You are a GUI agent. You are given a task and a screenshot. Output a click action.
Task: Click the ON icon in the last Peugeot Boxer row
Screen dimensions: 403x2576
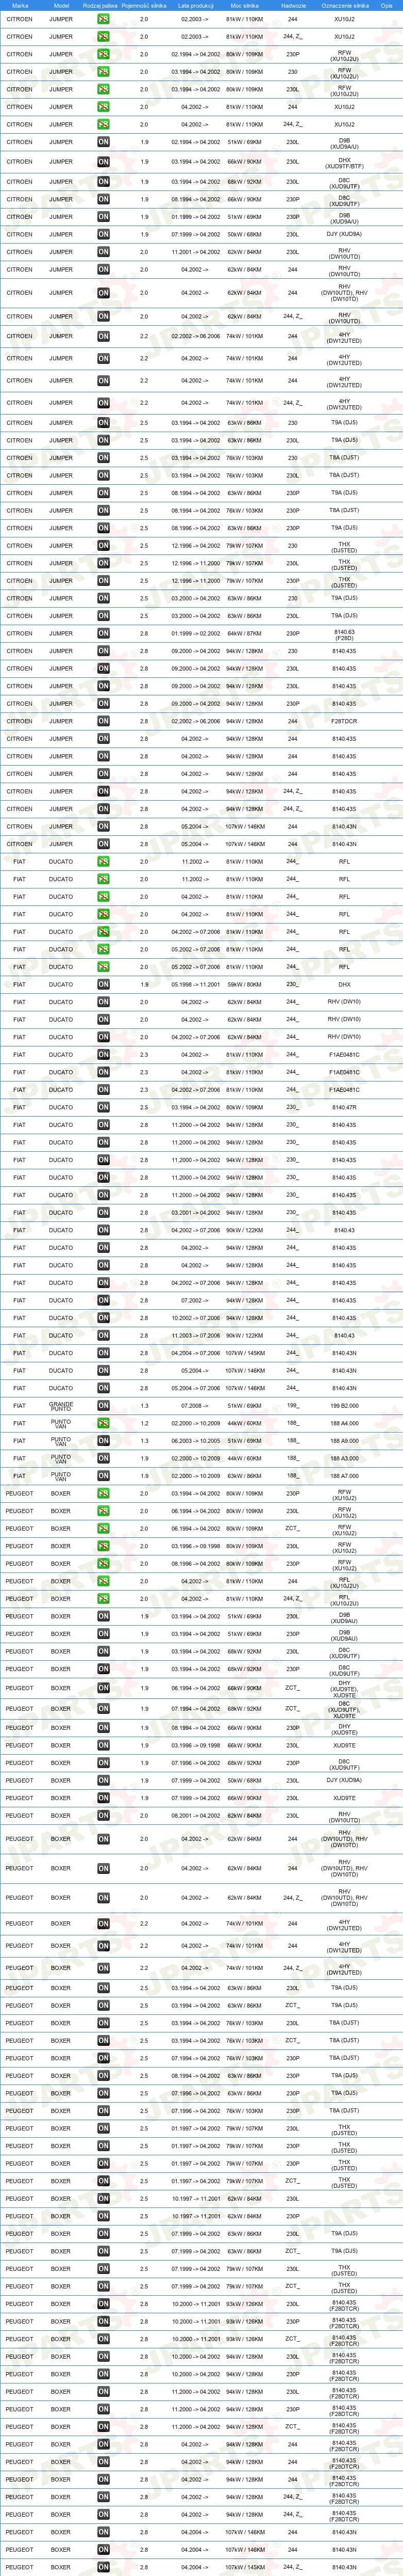[104, 2567]
